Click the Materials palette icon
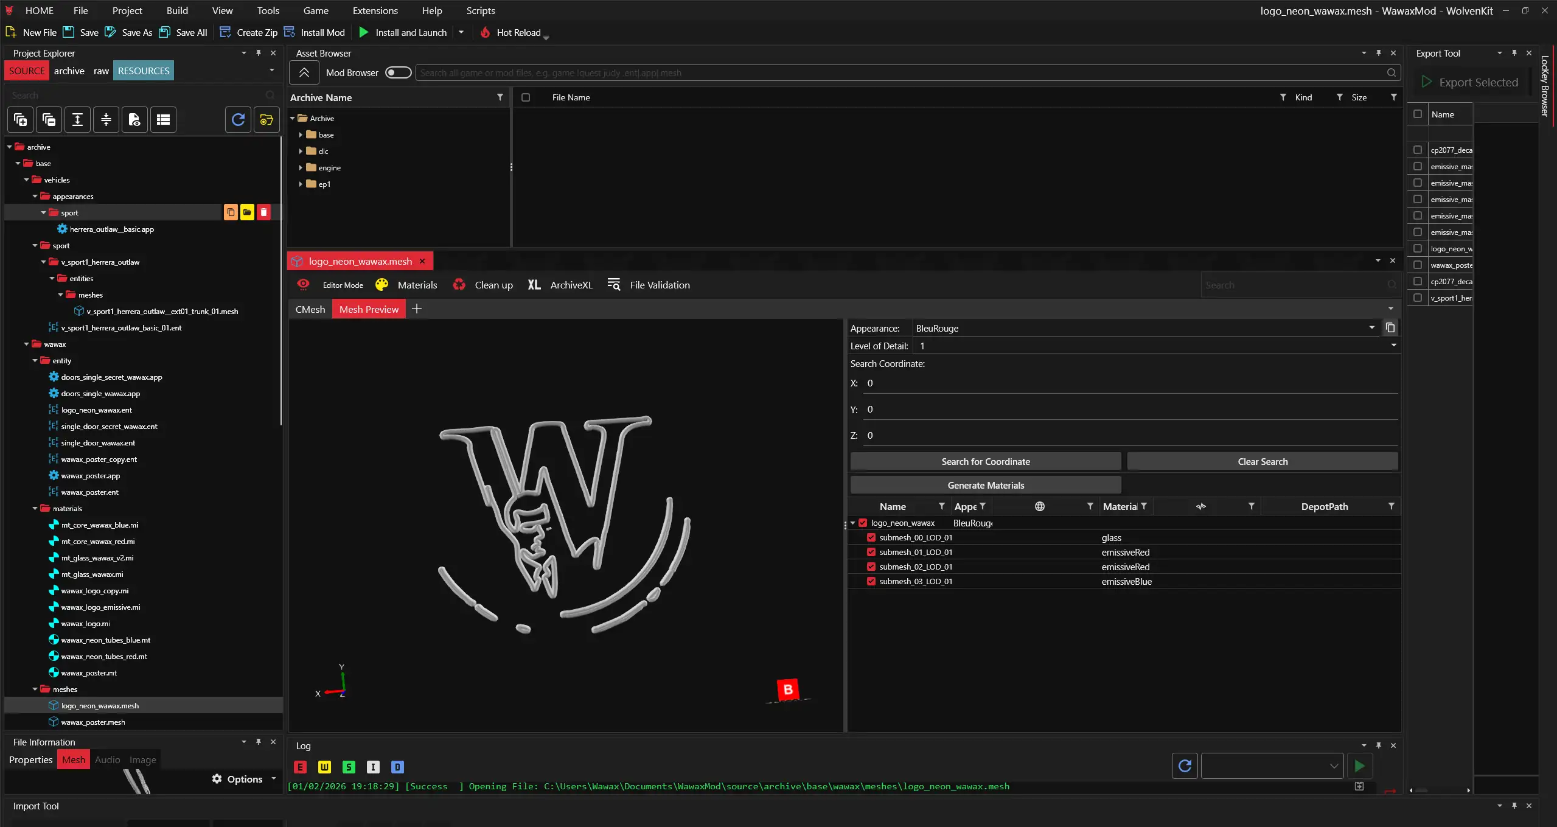Viewport: 1557px width, 827px height. pyautogui.click(x=381, y=285)
